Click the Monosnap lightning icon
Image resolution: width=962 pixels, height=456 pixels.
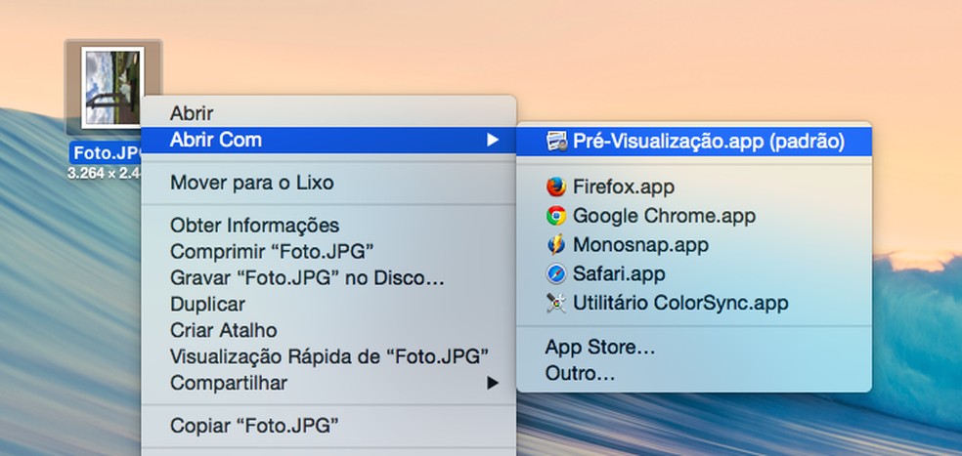(556, 244)
